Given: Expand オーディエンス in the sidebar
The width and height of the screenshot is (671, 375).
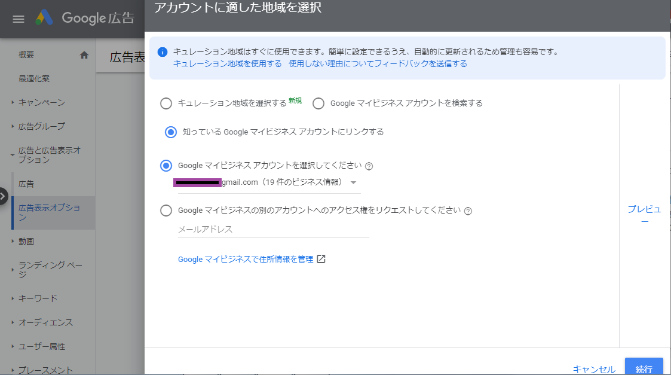Looking at the screenshot, I should [x=13, y=322].
